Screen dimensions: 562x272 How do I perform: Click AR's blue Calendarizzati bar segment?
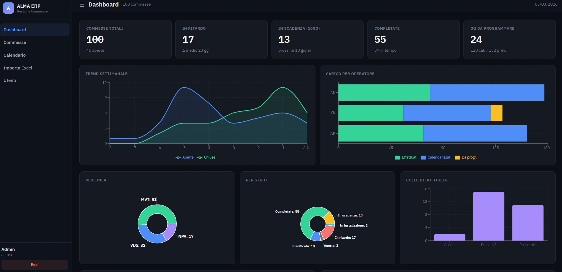(487, 93)
